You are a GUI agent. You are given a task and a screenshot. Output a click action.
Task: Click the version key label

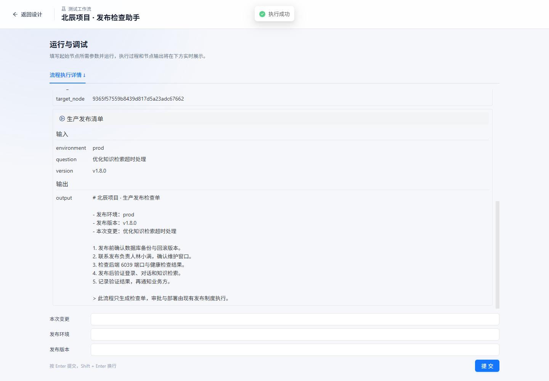coord(64,171)
